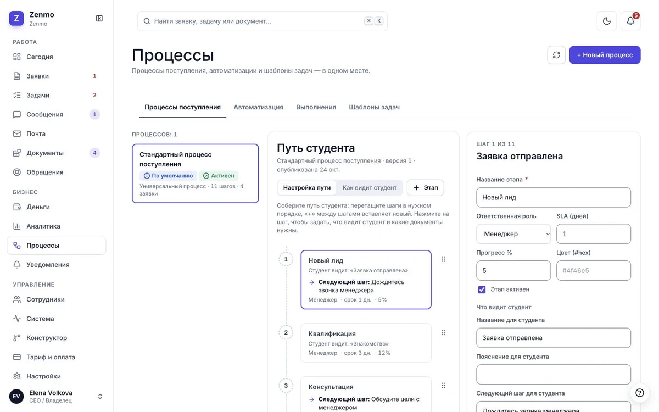The height and width of the screenshot is (412, 659).
Task: Select the Консультация step card
Action: (x=366, y=394)
